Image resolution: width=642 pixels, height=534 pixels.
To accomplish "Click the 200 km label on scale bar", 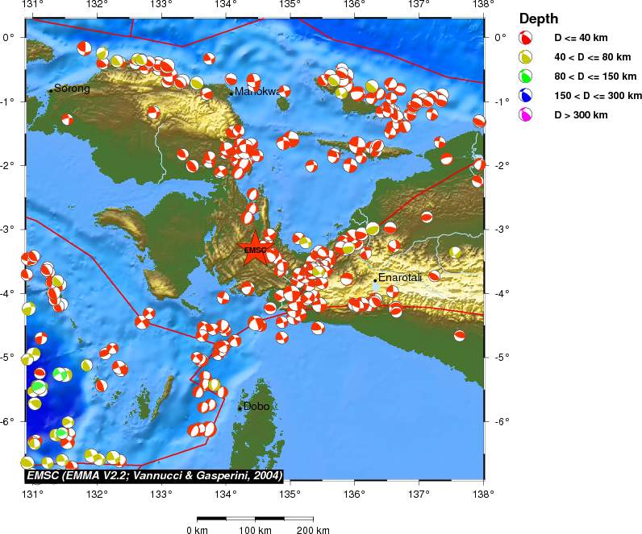I will point(312,530).
